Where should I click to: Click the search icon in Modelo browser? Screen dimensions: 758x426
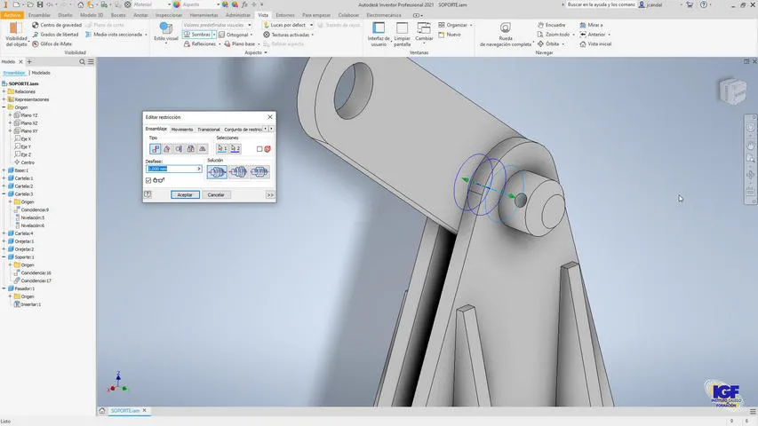(82, 62)
